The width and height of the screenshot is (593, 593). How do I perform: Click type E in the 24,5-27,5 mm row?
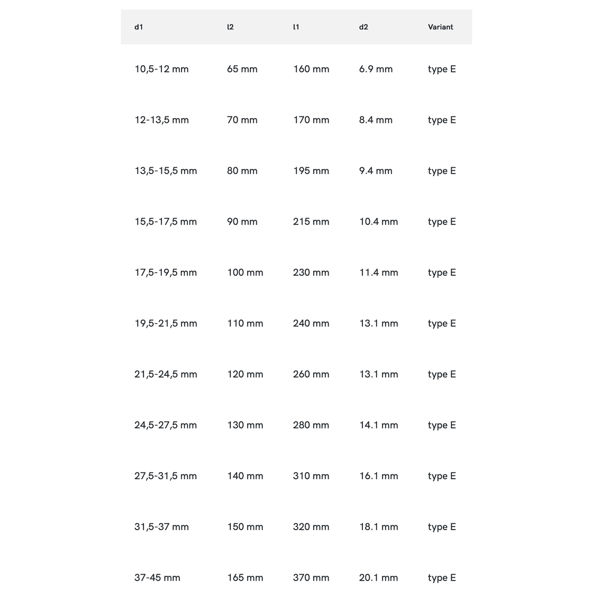[442, 425]
